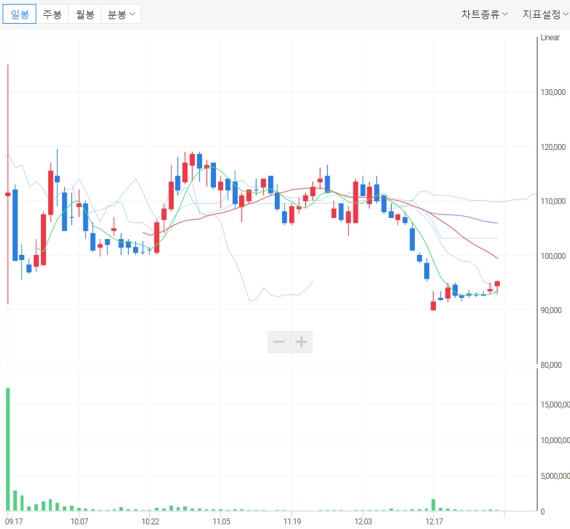Open the 분봉 minute chart dropdown
Image resolution: width=570 pixels, height=529 pixels.
pyautogui.click(x=121, y=14)
